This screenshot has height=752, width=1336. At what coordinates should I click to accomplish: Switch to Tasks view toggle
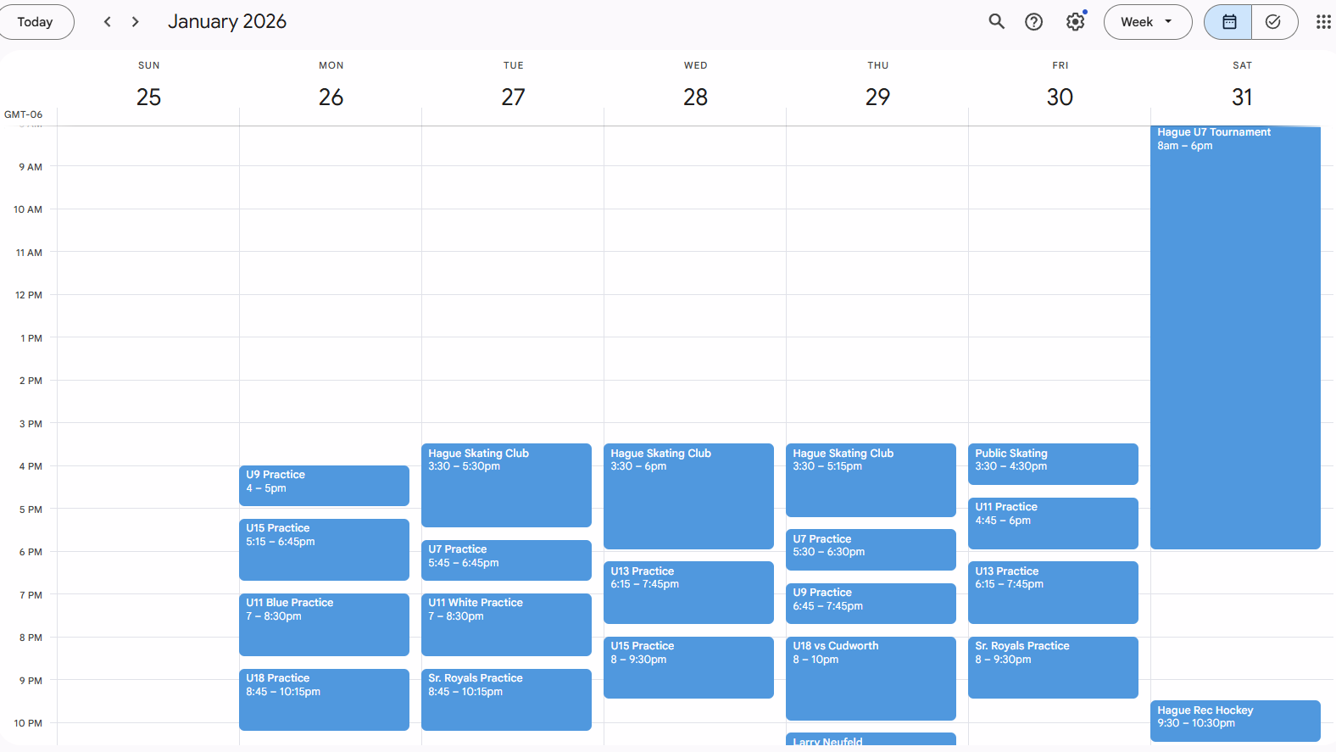coord(1272,22)
